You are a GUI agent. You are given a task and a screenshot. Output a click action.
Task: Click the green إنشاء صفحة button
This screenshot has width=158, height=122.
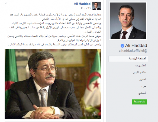click(x=140, y=102)
